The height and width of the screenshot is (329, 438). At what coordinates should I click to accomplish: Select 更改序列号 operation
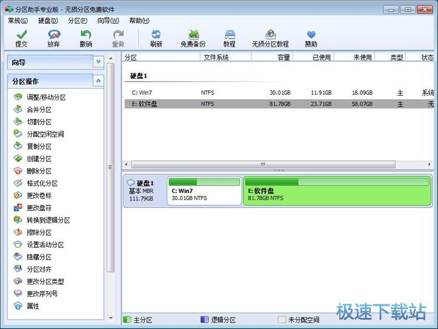[36, 293]
